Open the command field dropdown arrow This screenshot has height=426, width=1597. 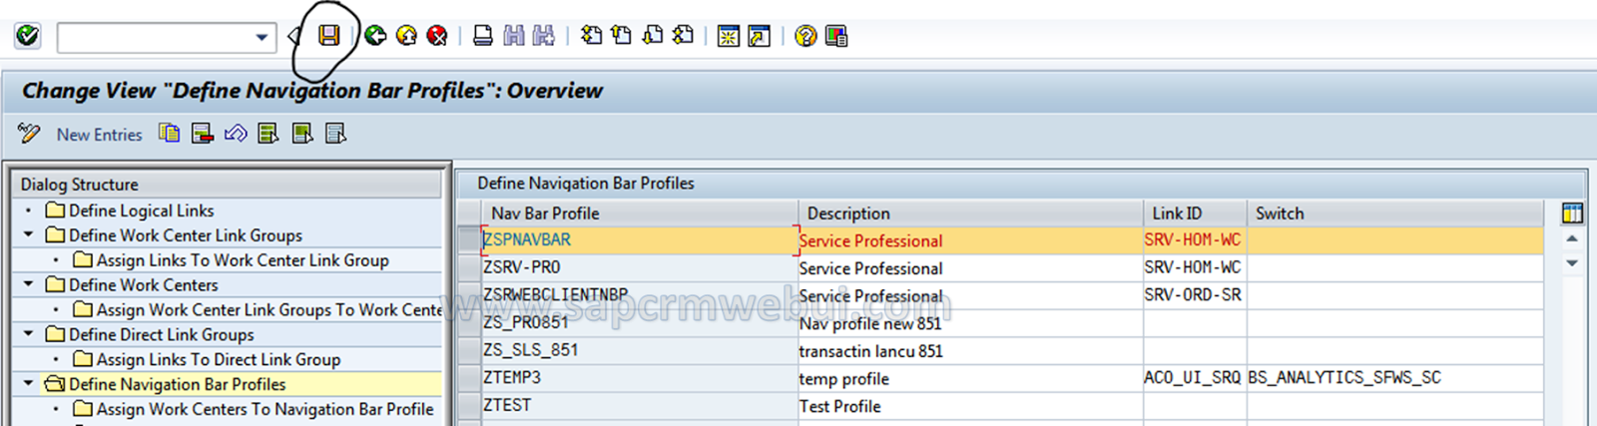coord(262,37)
